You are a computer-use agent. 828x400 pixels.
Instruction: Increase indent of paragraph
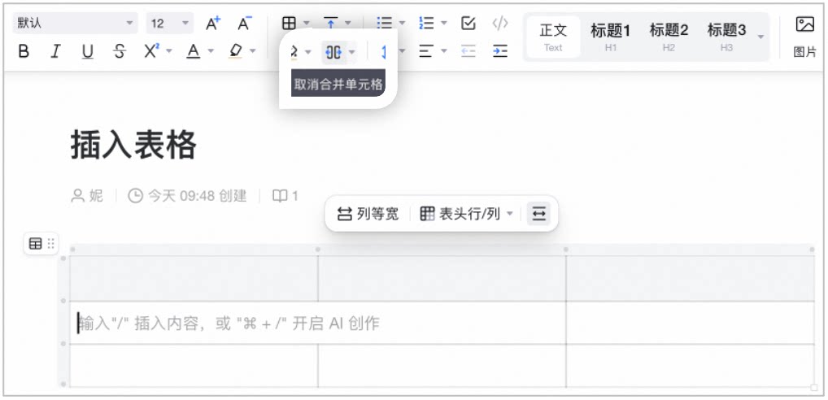(499, 51)
